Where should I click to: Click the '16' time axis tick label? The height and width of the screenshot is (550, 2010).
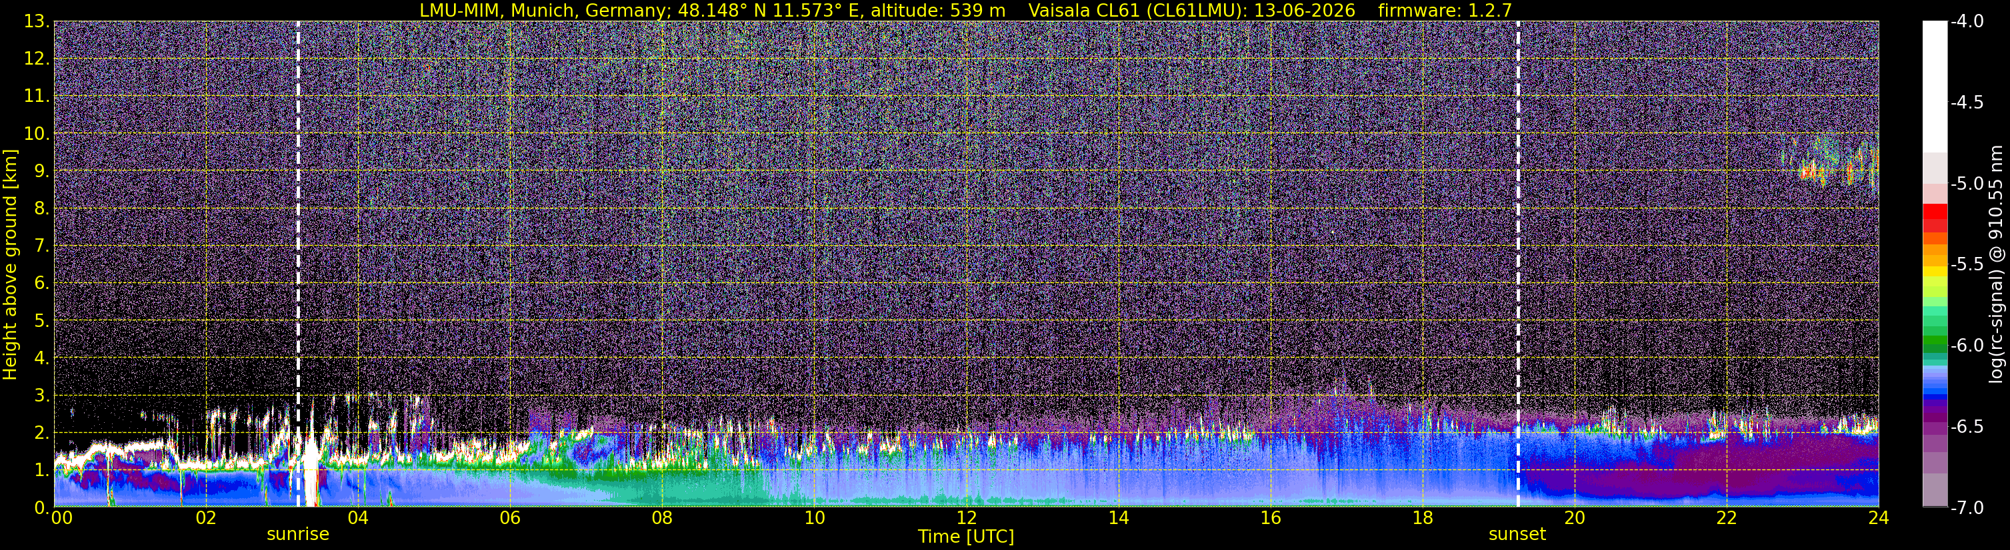pyautogui.click(x=1271, y=518)
